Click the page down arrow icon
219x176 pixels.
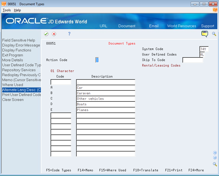pyautogui.click(x=215, y=158)
